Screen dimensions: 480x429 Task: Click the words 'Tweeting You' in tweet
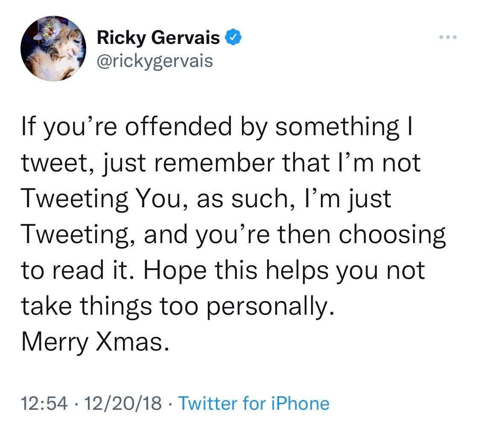point(101,199)
